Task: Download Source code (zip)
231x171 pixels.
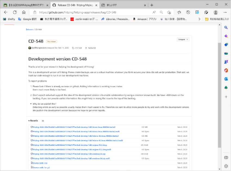Action: (40, 163)
